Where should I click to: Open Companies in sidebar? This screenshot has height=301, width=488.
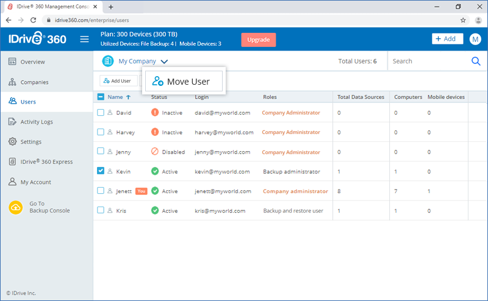pyautogui.click(x=47, y=82)
